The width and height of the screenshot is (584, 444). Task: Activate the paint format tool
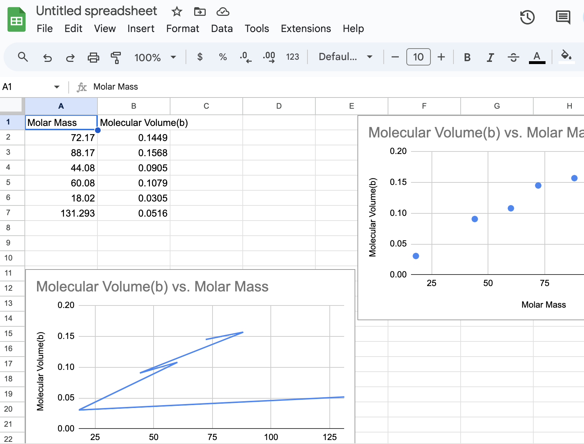[x=116, y=57]
